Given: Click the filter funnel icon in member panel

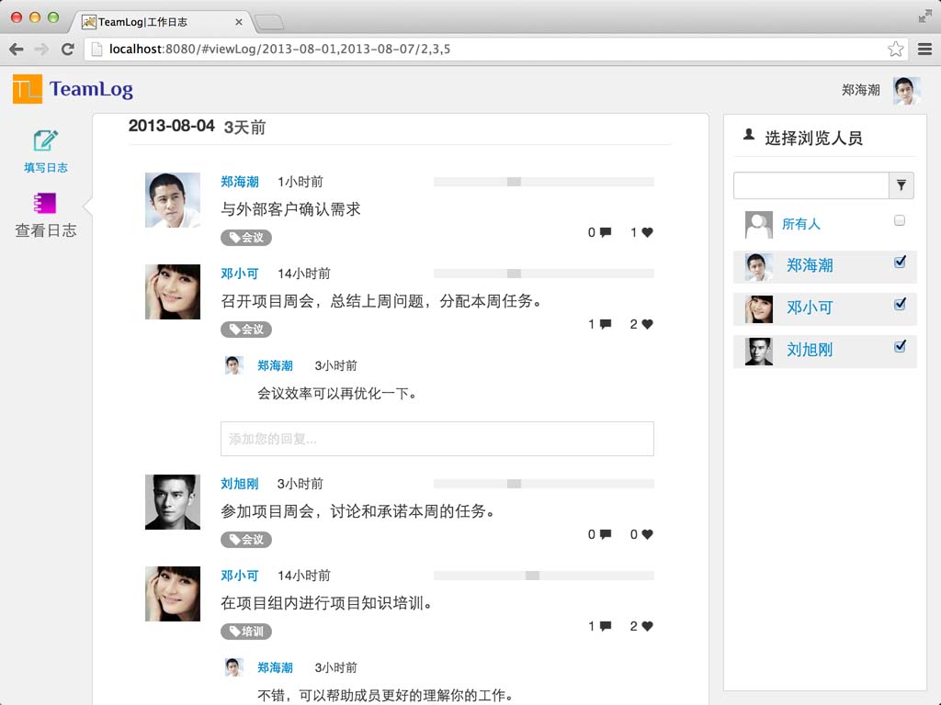Looking at the screenshot, I should 901,185.
